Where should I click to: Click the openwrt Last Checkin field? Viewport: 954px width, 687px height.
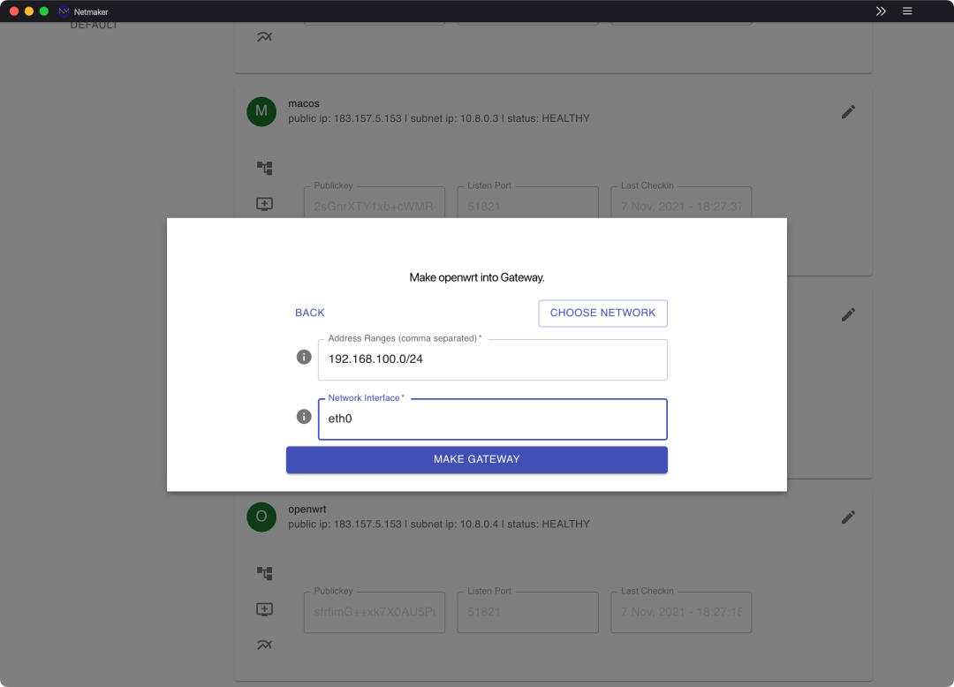click(680, 612)
